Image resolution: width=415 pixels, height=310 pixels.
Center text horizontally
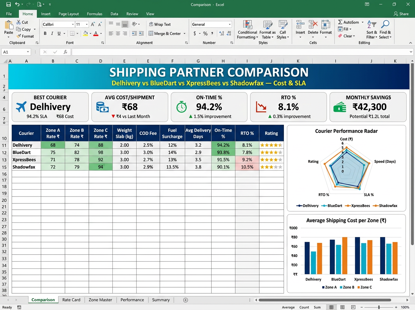tap(118, 34)
